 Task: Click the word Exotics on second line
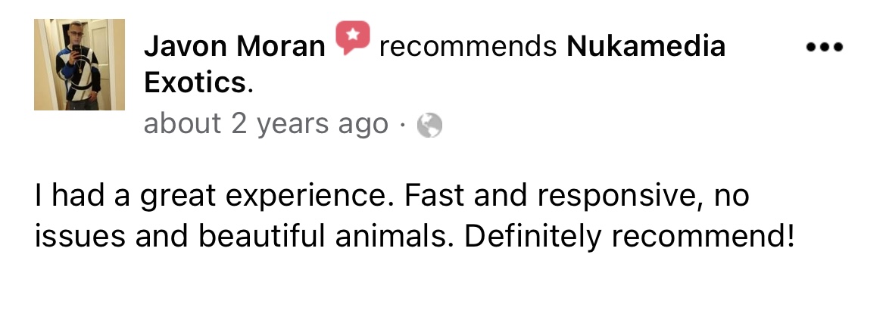coord(195,83)
